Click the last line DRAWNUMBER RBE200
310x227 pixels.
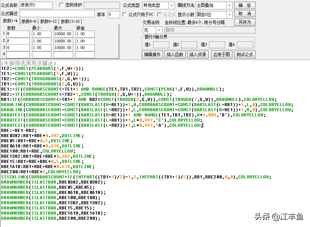(x=51, y=218)
